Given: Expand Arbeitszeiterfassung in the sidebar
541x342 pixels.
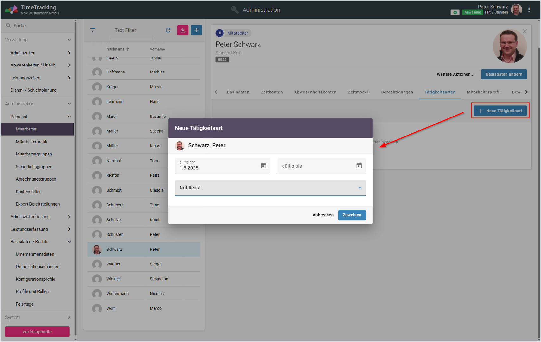Looking at the screenshot, I should (69, 217).
